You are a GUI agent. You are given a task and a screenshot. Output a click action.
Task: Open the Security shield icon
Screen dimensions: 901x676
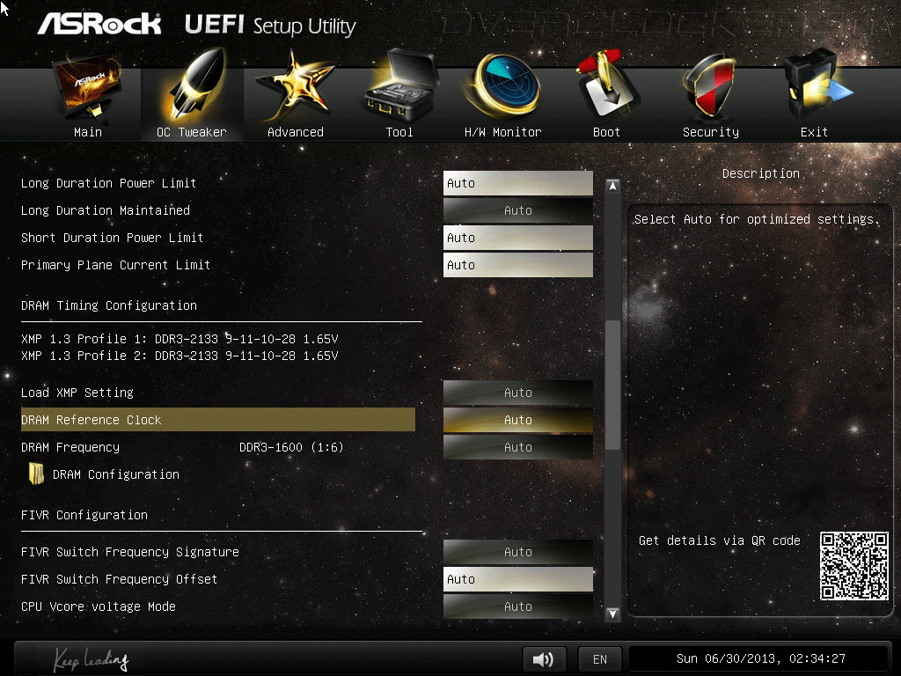(710, 86)
